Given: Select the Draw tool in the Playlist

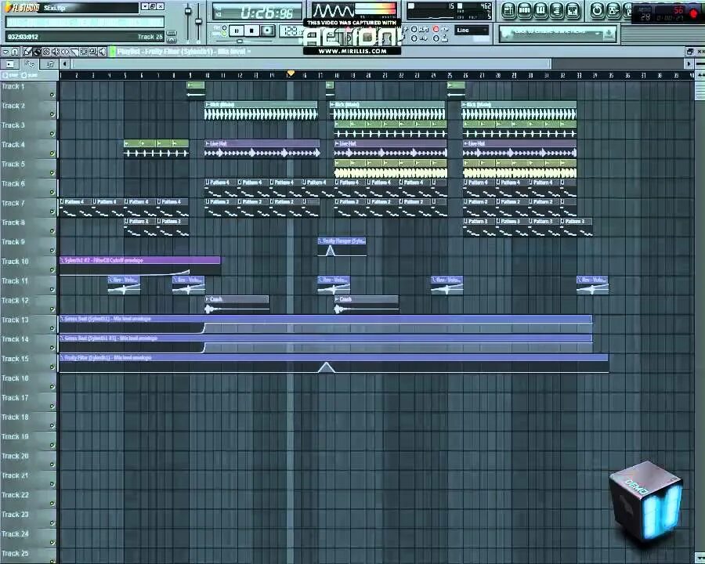Looking at the screenshot, I should coord(27,52).
